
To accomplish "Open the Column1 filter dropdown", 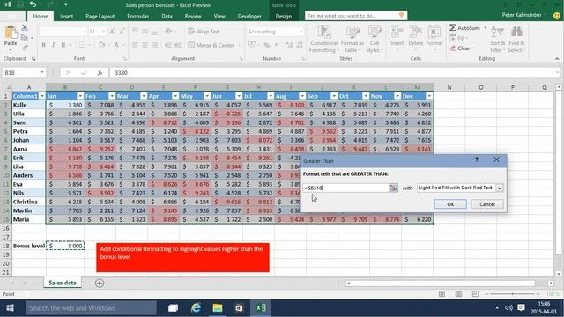I will (x=42, y=96).
